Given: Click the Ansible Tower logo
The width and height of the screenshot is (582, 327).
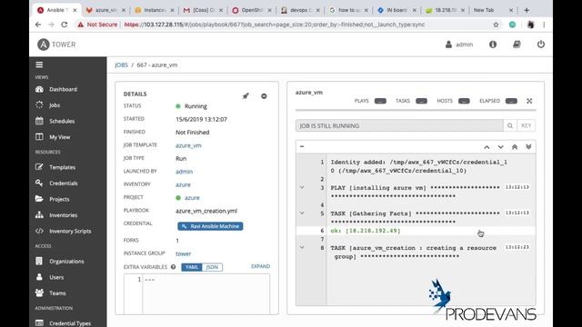Looking at the screenshot, I should tap(56, 45).
